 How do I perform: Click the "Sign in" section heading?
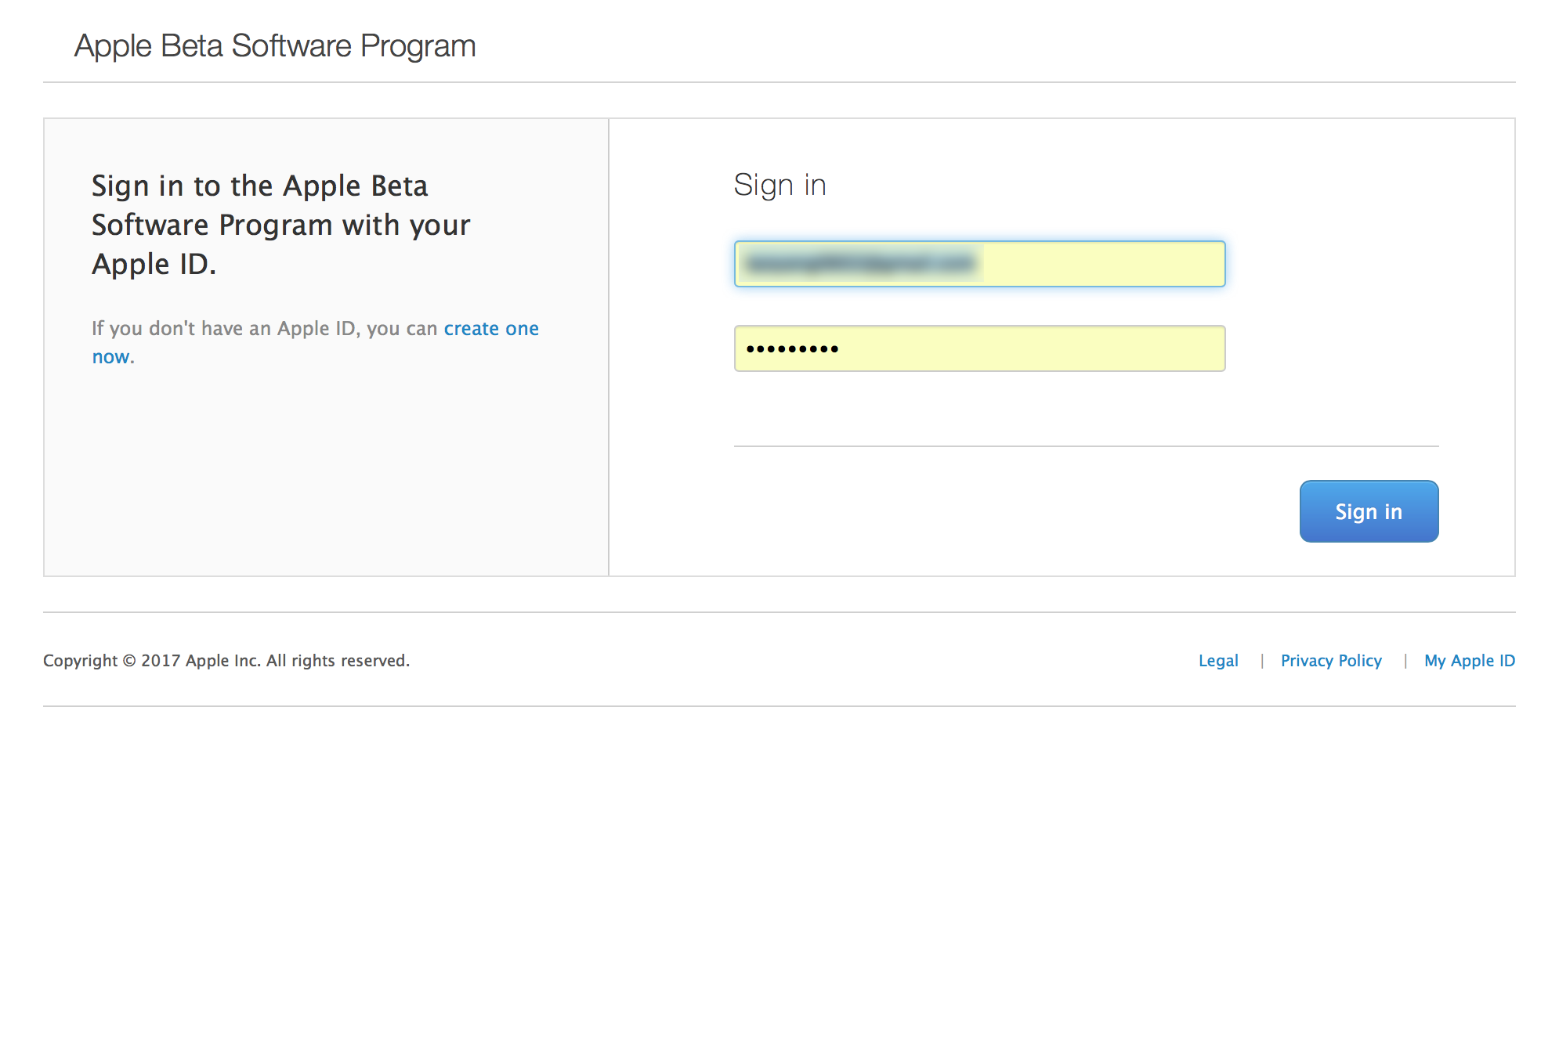(779, 185)
